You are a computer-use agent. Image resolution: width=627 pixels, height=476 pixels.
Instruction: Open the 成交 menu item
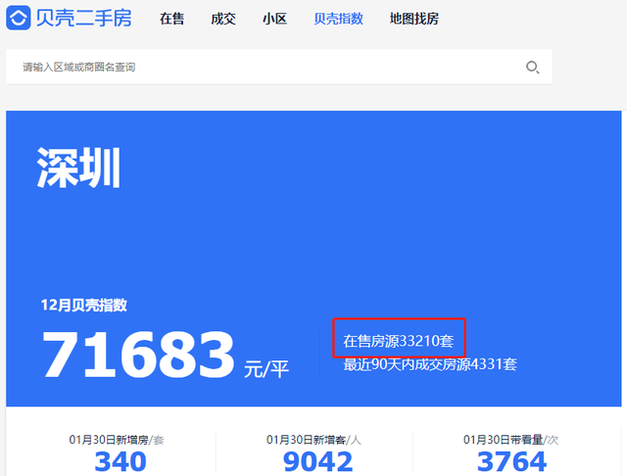[x=223, y=19]
